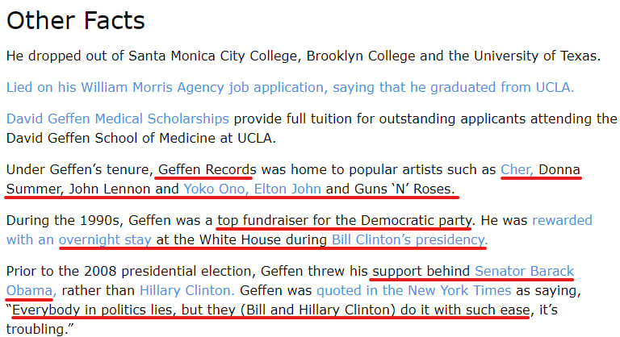The image size is (620, 337).
Task: Click the David Geffen Medical Scholarships link
Action: [x=118, y=119]
